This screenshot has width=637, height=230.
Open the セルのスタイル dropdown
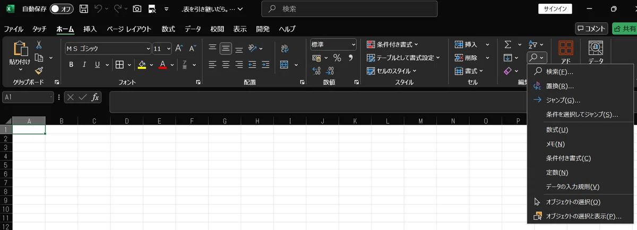[x=392, y=71]
